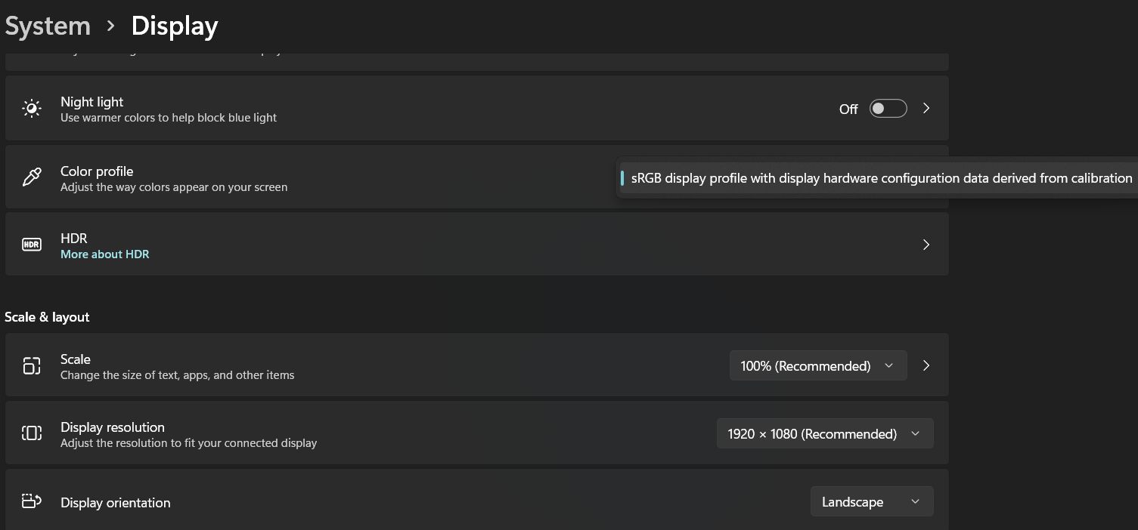Click the Display resolution row label
This screenshot has width=1138, height=530.
[113, 427]
